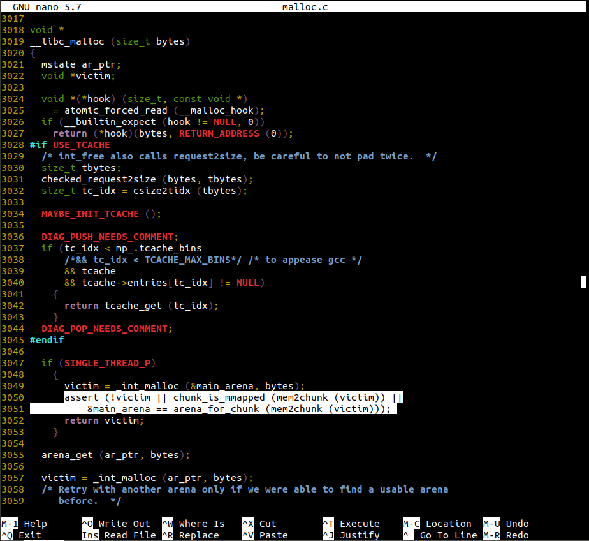Click 'size_t tbytes;' line
This screenshot has width=589, height=541.
(x=81, y=168)
